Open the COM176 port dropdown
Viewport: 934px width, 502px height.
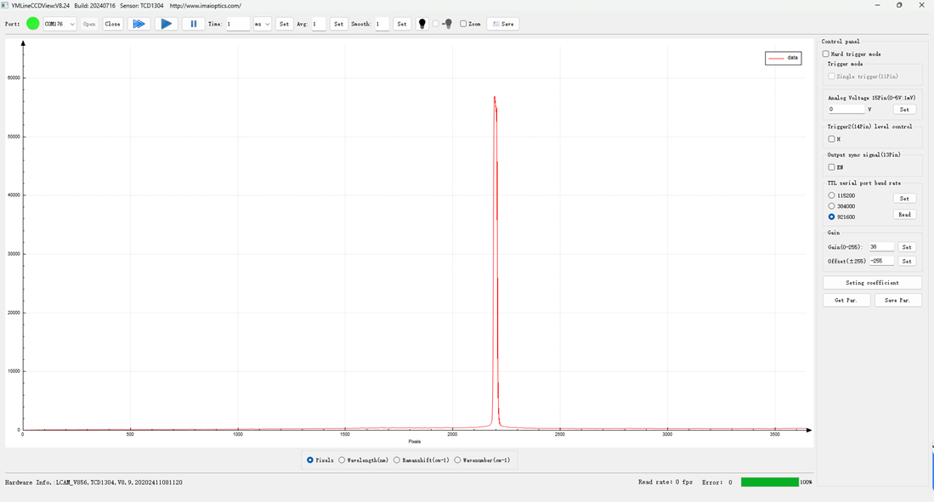[x=59, y=24]
